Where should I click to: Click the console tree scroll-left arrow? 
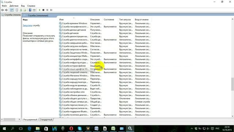pyautogui.click(x=2, y=120)
